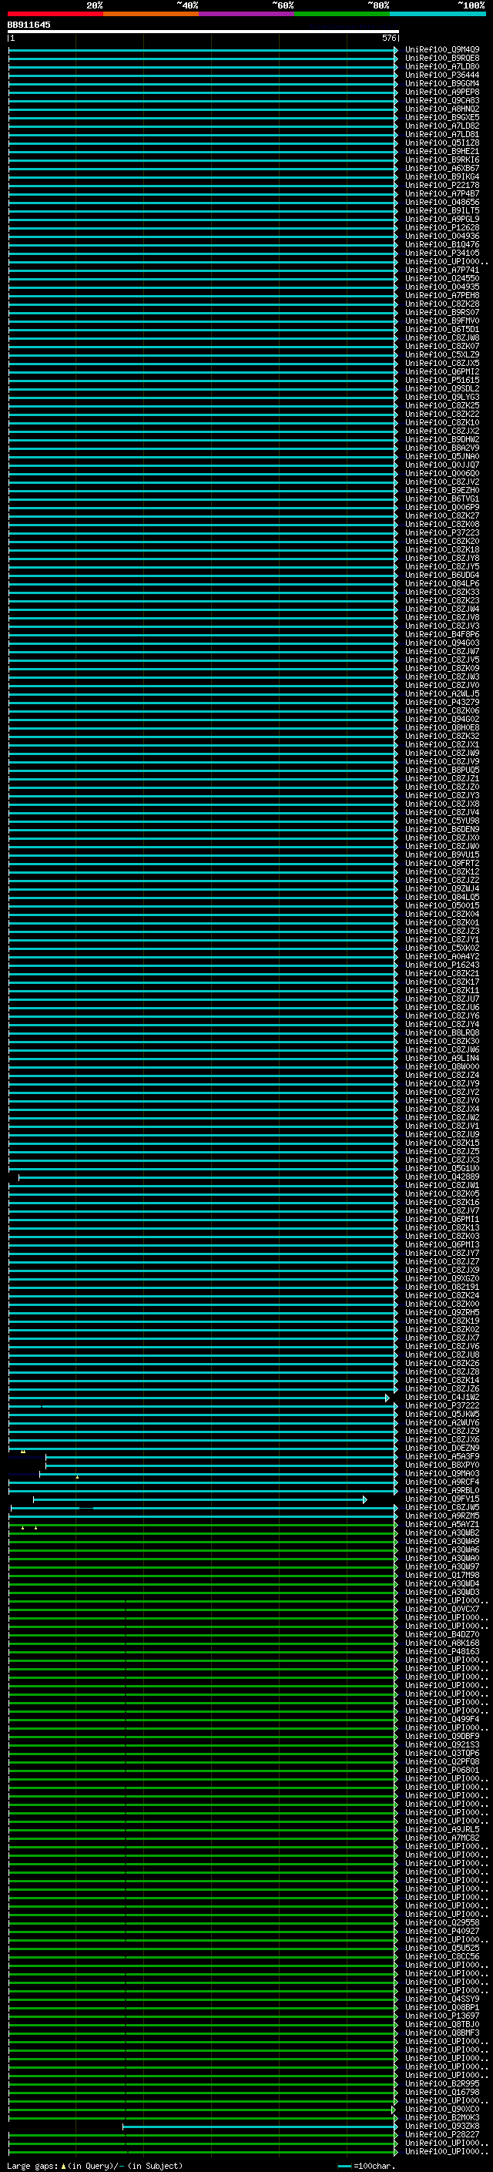Screen dimensions: 493x2172
Task: Select hit label UniRef100_A3QW97
Action: pos(442,1566)
